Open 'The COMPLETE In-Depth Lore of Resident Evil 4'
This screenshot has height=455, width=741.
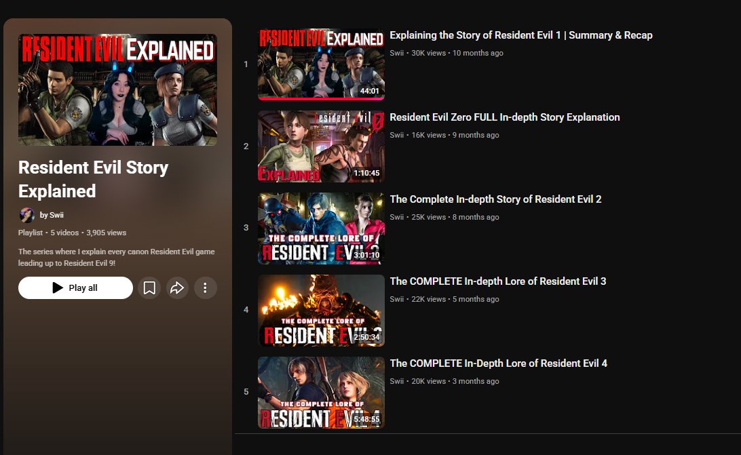[x=499, y=363]
